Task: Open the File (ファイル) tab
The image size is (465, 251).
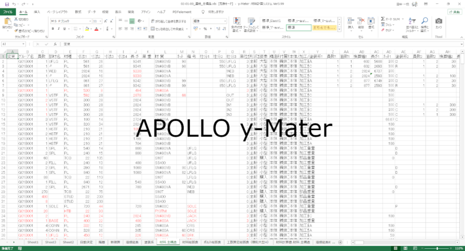Action: point(8,11)
